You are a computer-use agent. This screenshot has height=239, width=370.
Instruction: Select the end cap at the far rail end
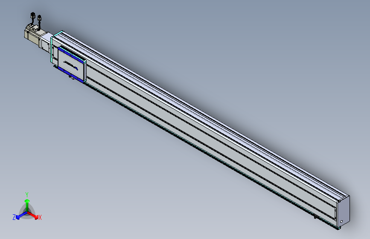coord(344,211)
